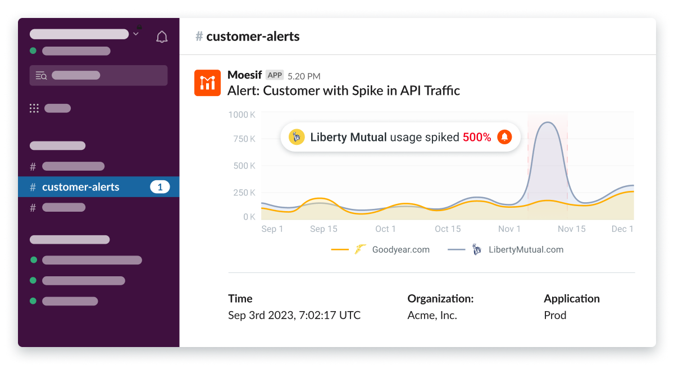
Task: Open the Moesif sender name
Action: click(x=245, y=75)
